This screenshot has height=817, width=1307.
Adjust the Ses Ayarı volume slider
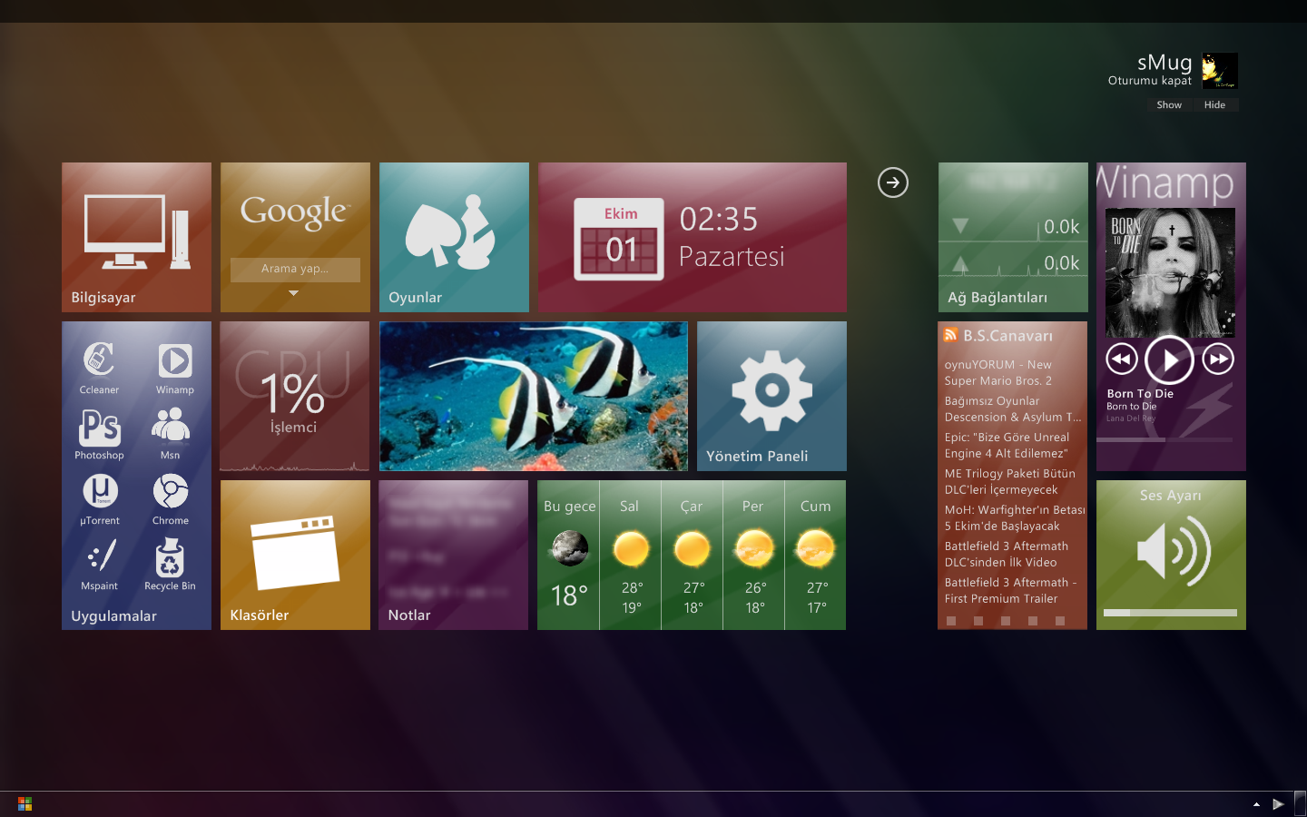click(x=1170, y=613)
